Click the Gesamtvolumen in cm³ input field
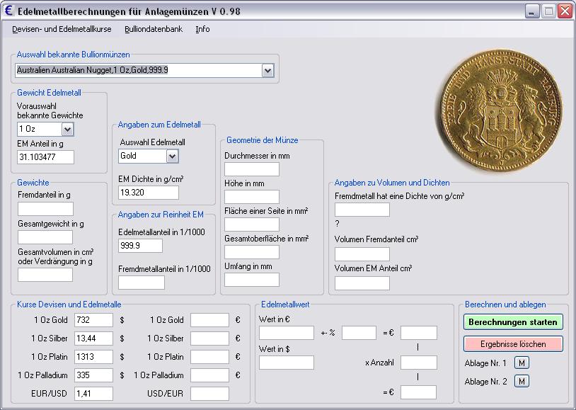This screenshot has height=410, width=576. [x=45, y=275]
